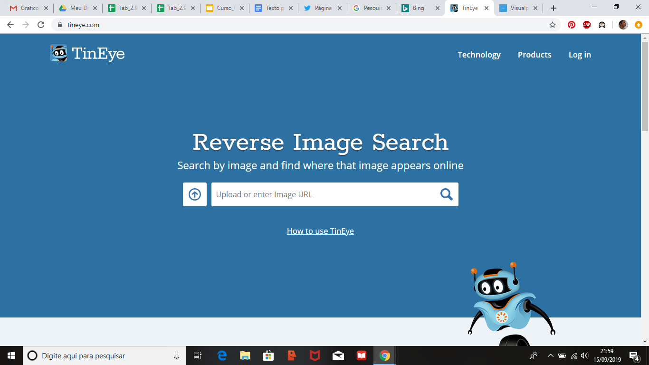Click the Log in link
The height and width of the screenshot is (365, 649).
(x=580, y=55)
